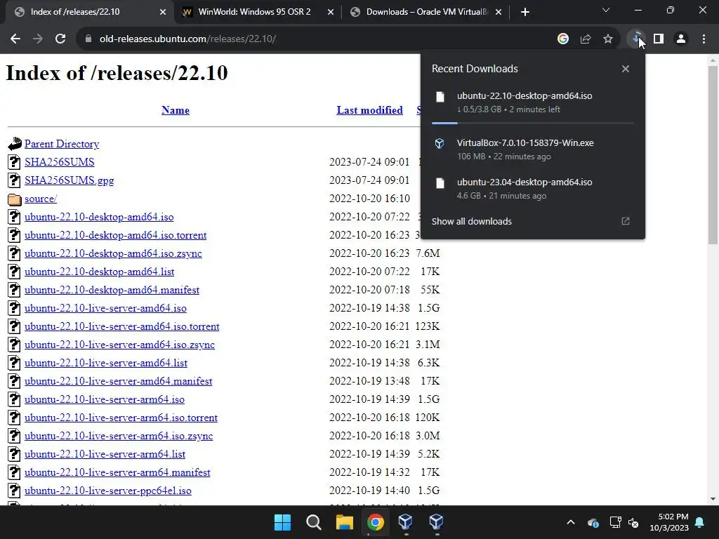Click the lock icon for site info

point(88,39)
